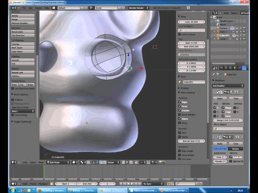Enable X Mirror in Mesh Options
The image size is (258, 193).
click(x=13, y=100)
